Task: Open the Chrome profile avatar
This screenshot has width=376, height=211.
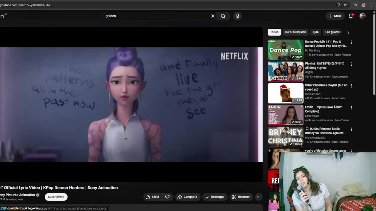Action: click(x=364, y=5)
